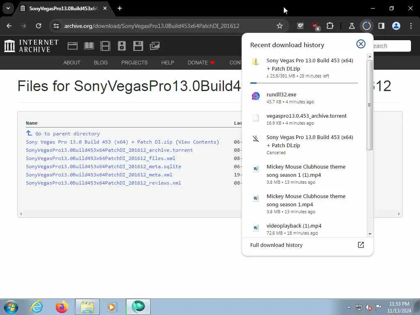Go back with the browser back arrow
Viewport: 420px width, 315px height.
coord(9,26)
